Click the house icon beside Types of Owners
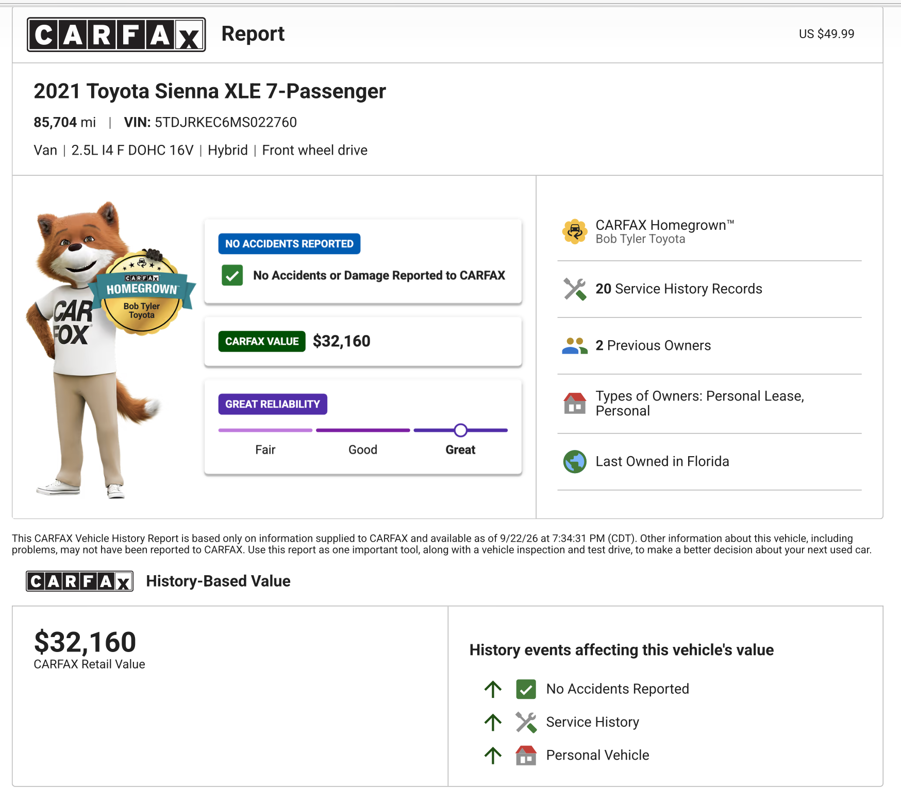 coord(575,403)
